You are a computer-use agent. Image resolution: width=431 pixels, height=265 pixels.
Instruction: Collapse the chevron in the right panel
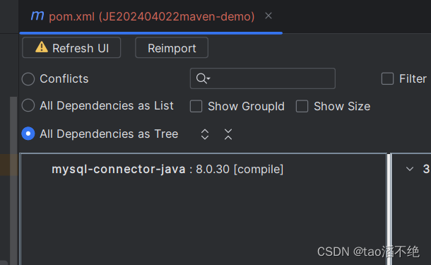tap(410, 169)
